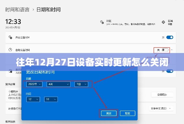This screenshot has height=124, width=184.
Task: Click the 其他设置 section heading
Action: (10, 84)
